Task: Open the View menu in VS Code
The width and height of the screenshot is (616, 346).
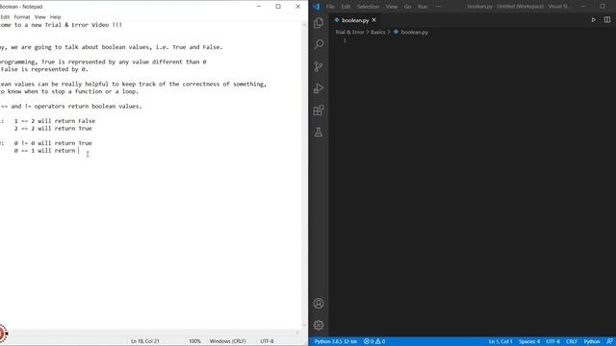Action: (392, 7)
